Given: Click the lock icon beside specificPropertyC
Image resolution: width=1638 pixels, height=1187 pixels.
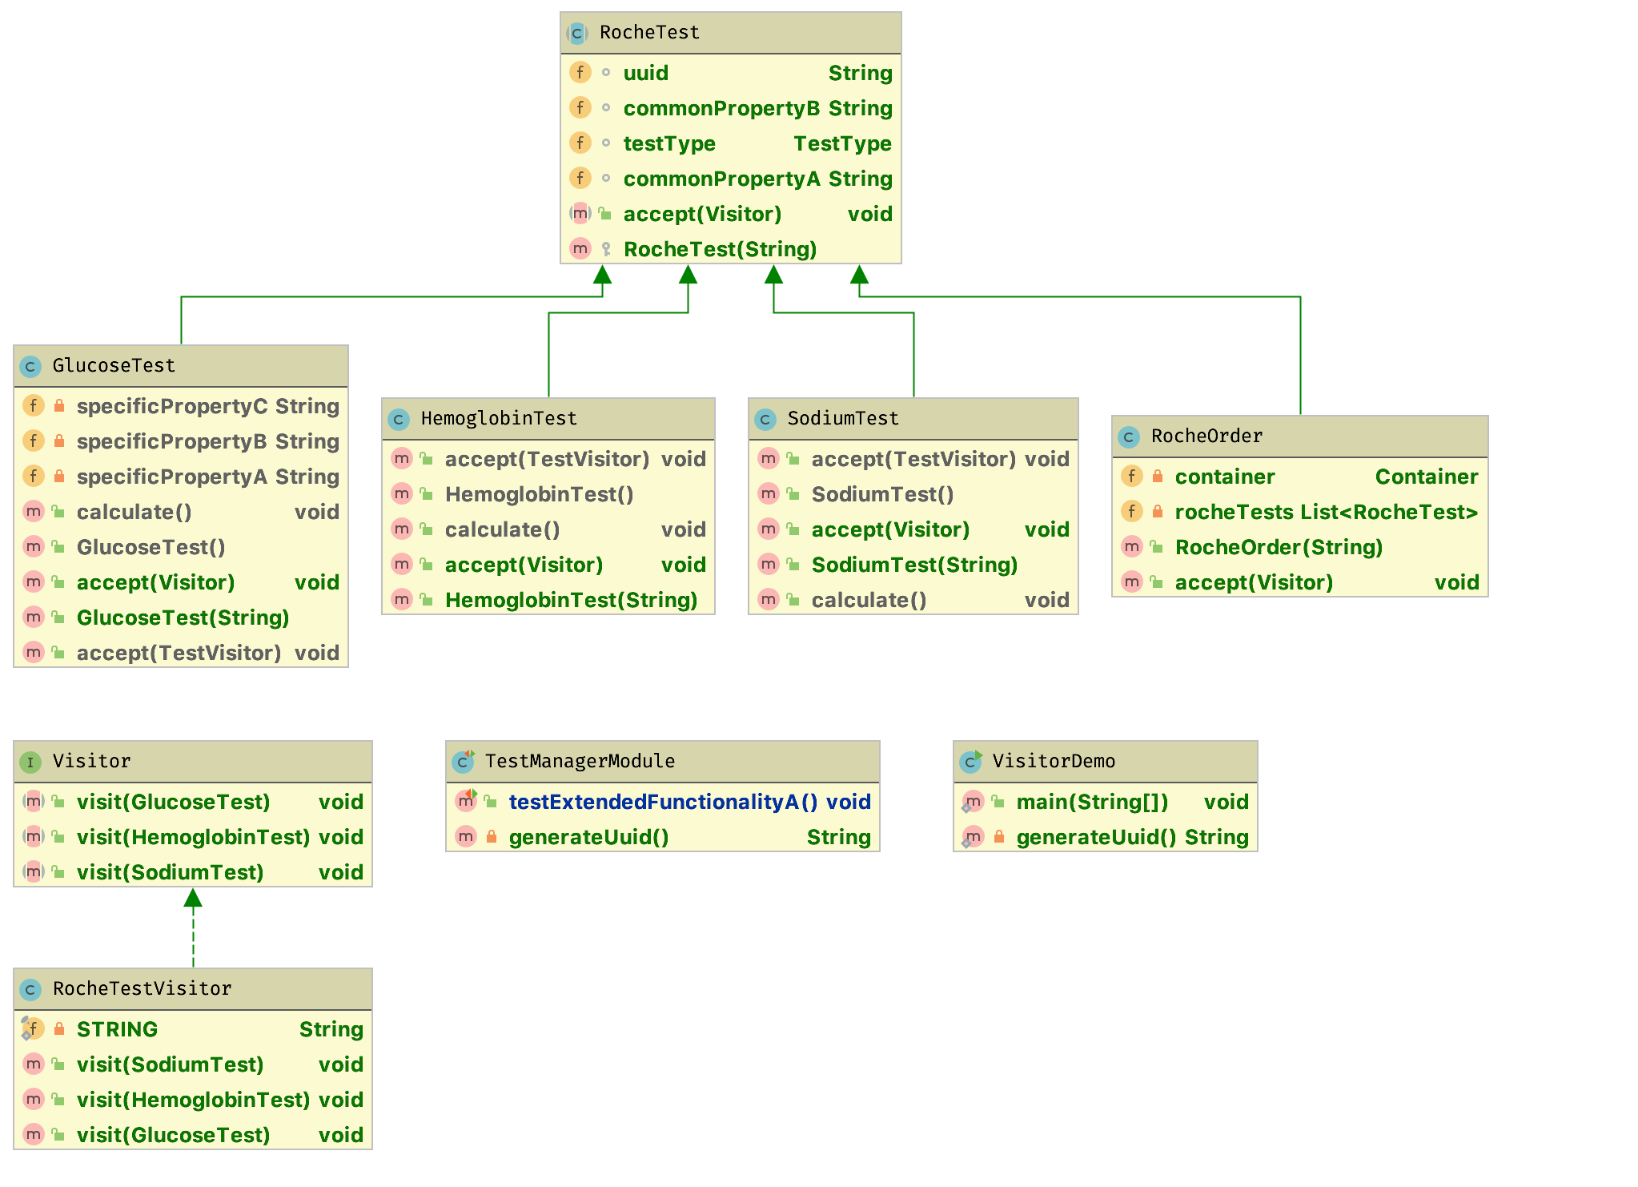Looking at the screenshot, I should 58,406.
